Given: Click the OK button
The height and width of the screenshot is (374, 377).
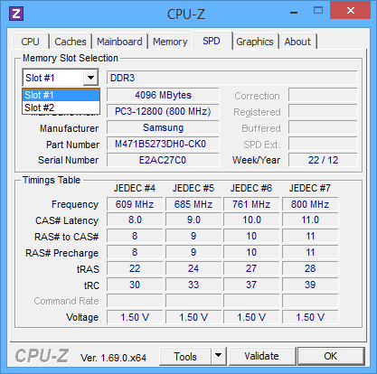Looking at the screenshot, I should [x=331, y=356].
